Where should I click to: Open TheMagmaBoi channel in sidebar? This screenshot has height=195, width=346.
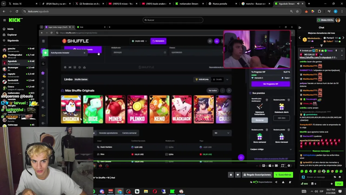click(x=19, y=56)
